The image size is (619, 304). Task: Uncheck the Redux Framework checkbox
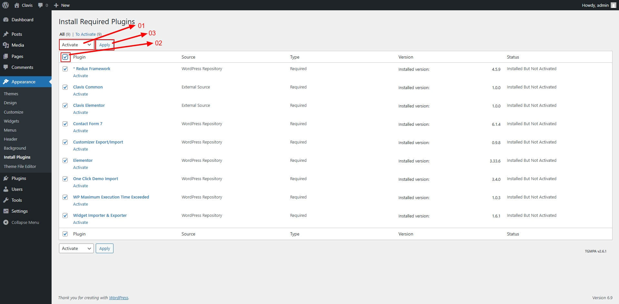click(65, 69)
